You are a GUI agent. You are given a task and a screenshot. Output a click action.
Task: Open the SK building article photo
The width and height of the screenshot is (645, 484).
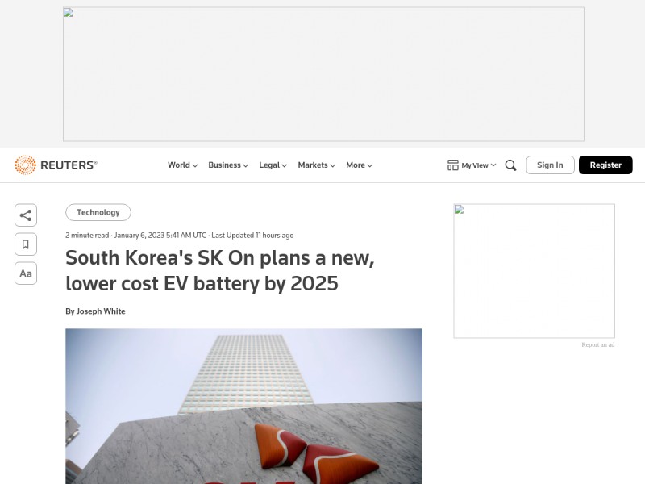point(244,407)
